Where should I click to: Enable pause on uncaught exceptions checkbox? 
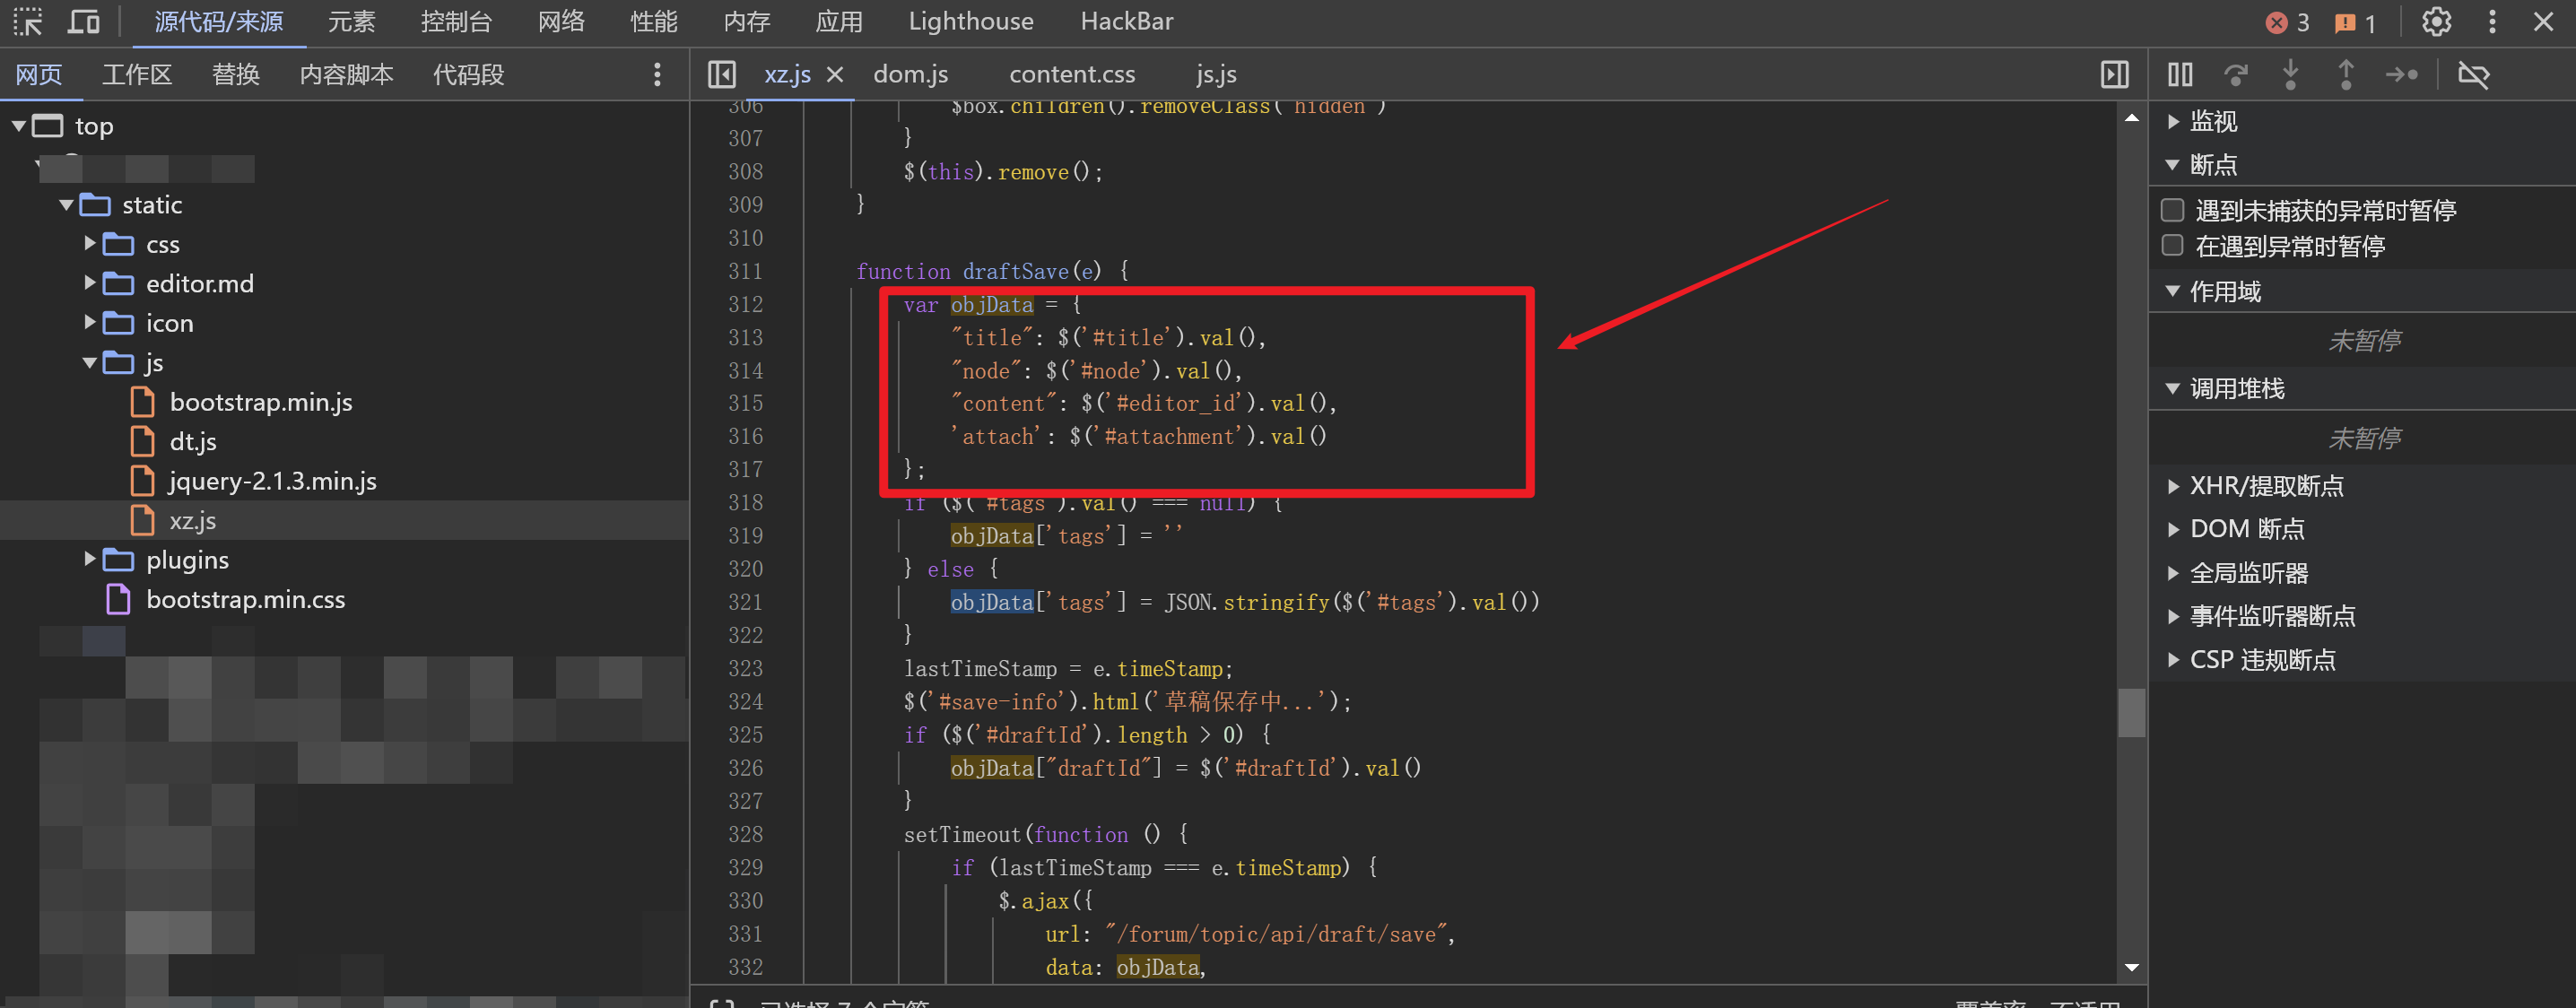point(2172,210)
